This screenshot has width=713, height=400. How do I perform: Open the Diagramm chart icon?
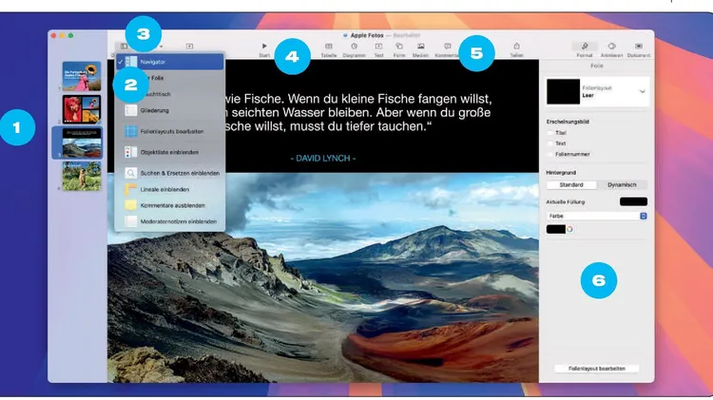point(354,46)
